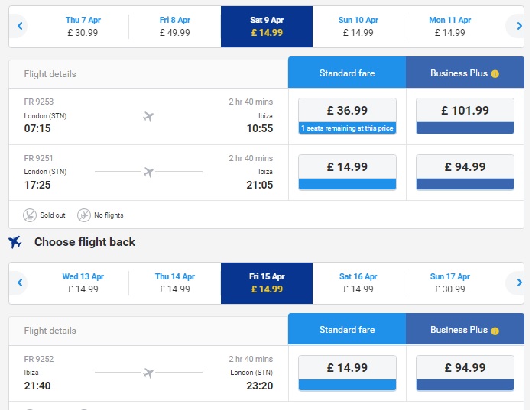
Task: Choose £101.99 Business Plus for FR 9253
Action: tap(465, 116)
